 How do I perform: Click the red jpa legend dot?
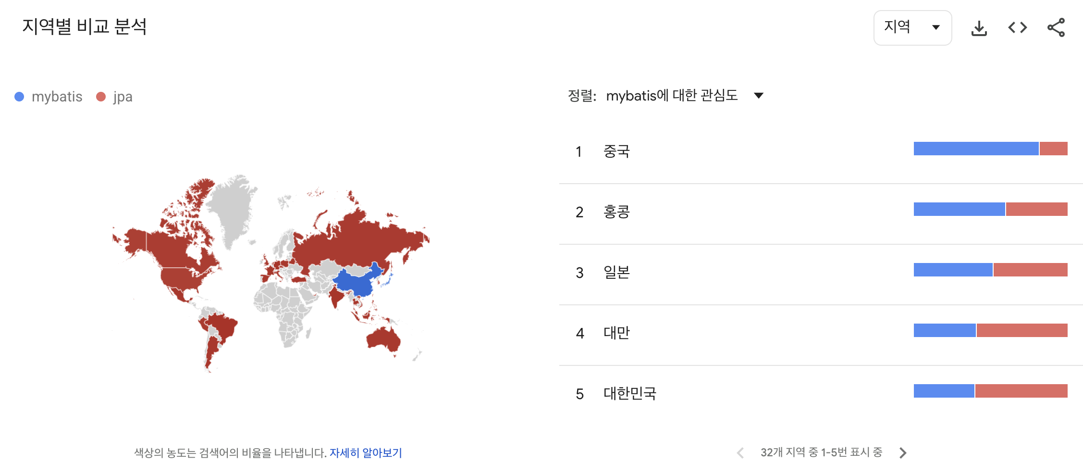[101, 97]
